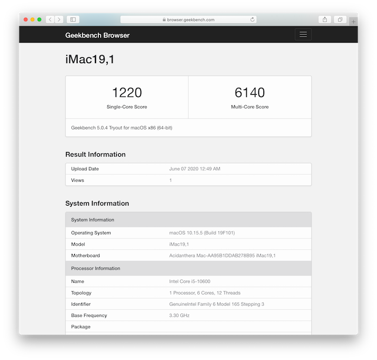Click the Model row label
Viewport: 377px width, 360px height.
tap(78, 244)
